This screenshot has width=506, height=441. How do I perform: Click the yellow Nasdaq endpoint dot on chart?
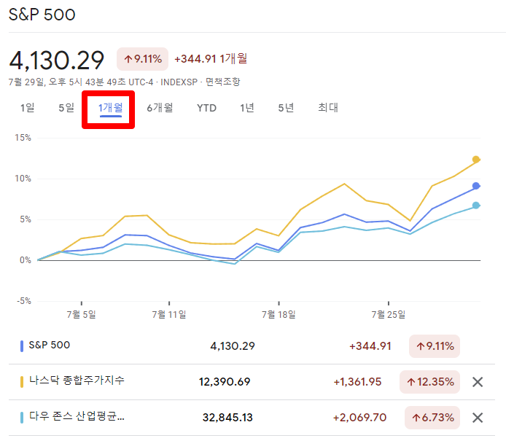[476, 160]
